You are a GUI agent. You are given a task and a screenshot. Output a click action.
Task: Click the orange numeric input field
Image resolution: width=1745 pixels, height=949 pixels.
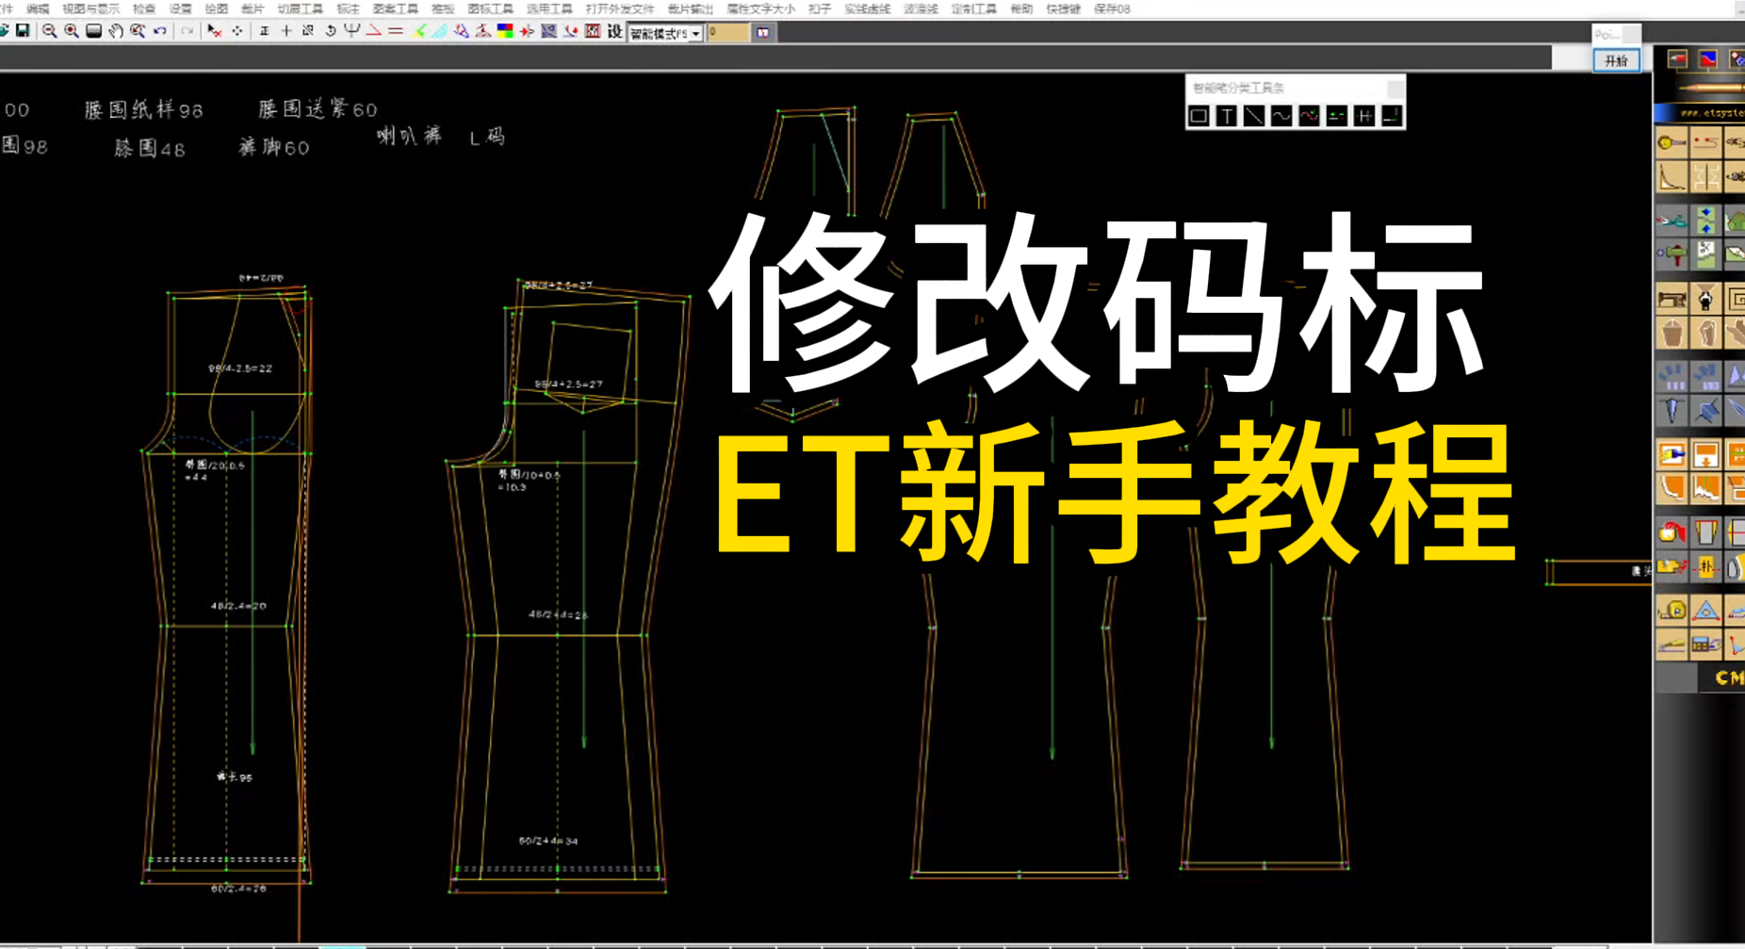[727, 32]
